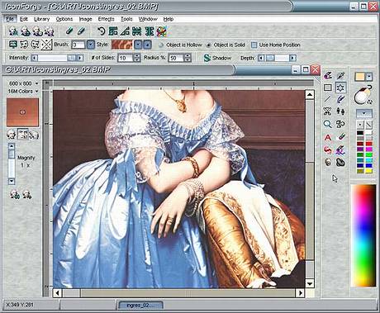
Task: Click the first portrait icon in toolbar
Action: click(x=13, y=31)
